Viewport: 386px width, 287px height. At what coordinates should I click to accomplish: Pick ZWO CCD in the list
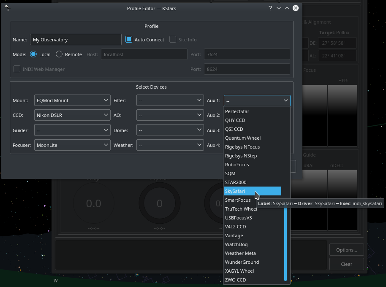[252, 280]
